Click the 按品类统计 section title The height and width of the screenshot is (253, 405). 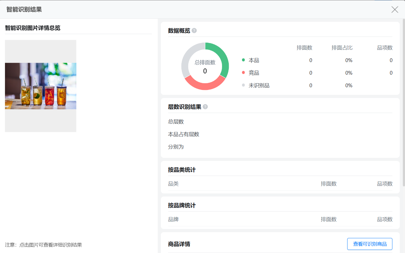click(182, 170)
